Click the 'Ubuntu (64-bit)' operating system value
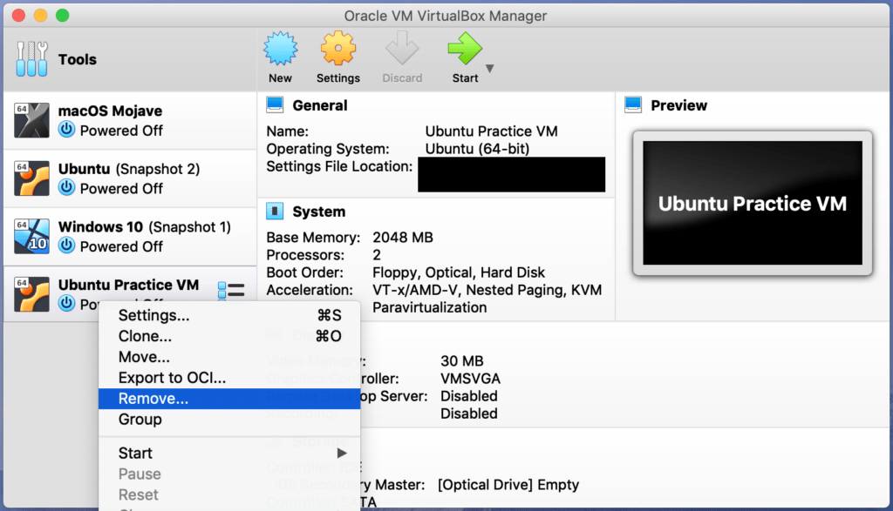 click(477, 148)
